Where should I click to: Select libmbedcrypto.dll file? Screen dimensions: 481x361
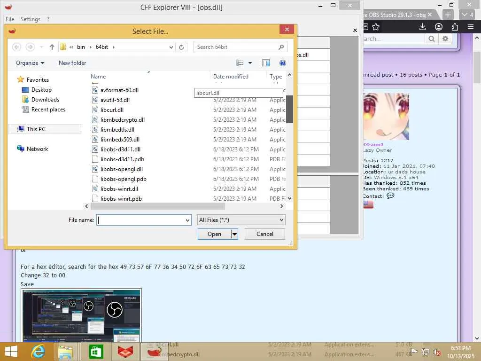pos(123,120)
